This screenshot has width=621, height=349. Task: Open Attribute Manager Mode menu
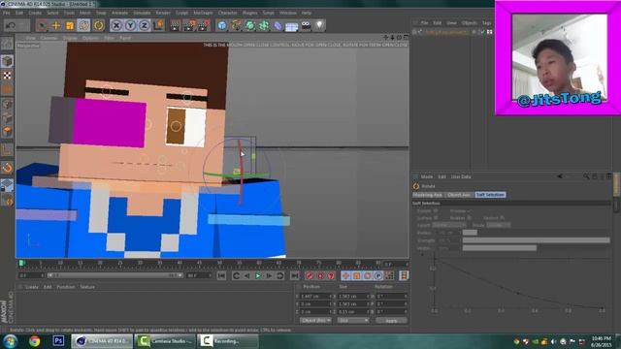point(427,176)
